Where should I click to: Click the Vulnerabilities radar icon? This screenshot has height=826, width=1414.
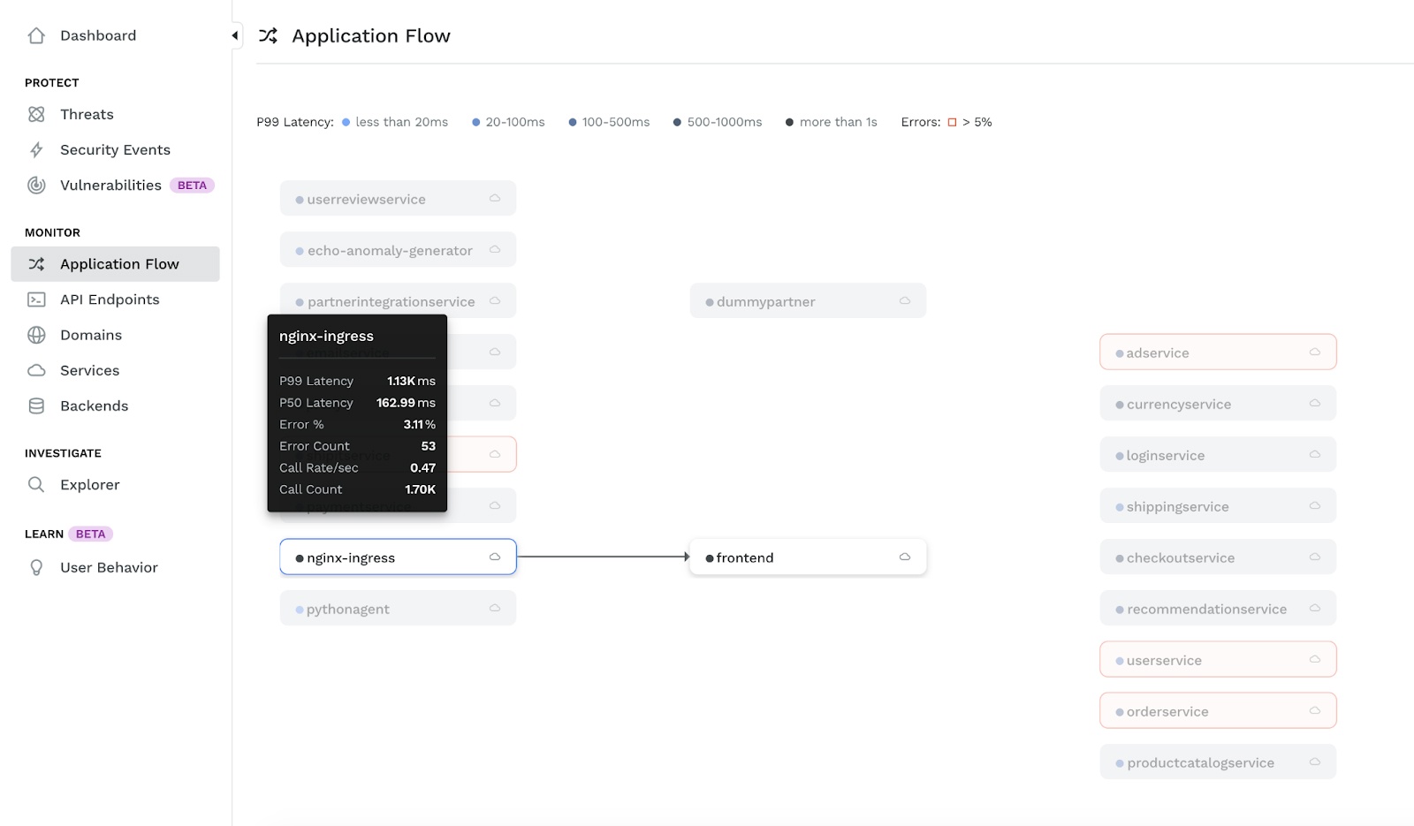(36, 185)
